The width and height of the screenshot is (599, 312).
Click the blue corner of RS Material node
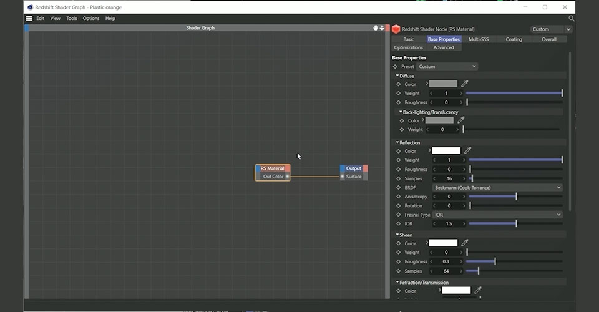[x=258, y=168]
